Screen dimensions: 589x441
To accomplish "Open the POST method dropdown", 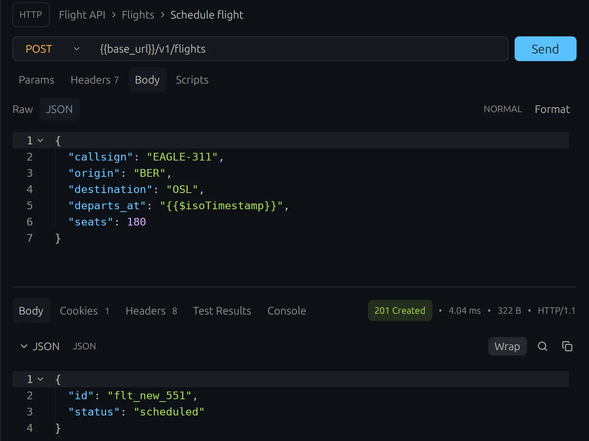I will tap(53, 49).
